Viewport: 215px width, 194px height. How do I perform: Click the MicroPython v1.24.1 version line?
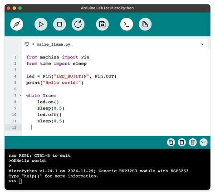click(98, 171)
